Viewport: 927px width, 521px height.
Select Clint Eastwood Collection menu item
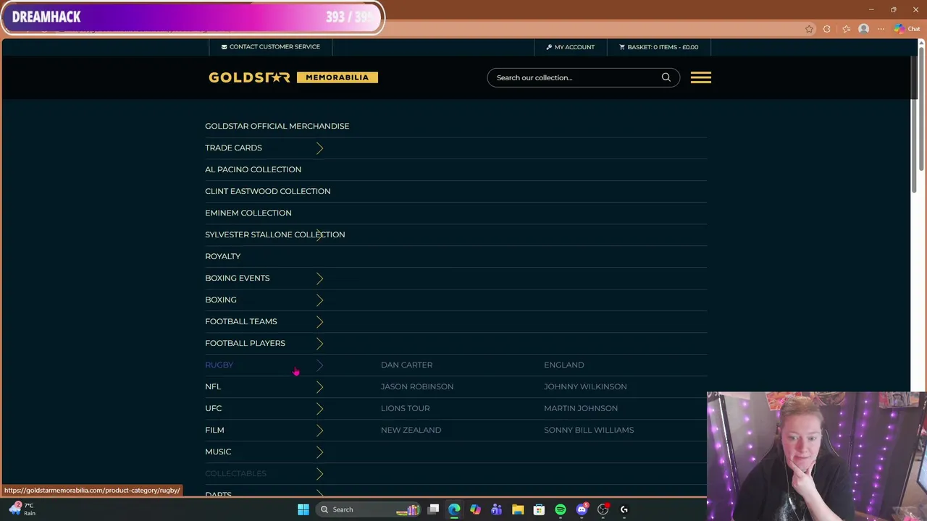coord(267,191)
